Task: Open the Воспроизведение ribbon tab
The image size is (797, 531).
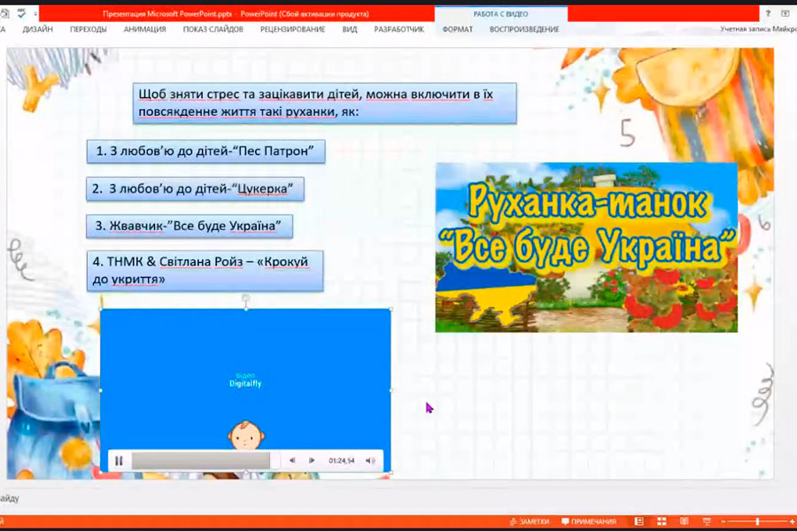Action: point(524,29)
